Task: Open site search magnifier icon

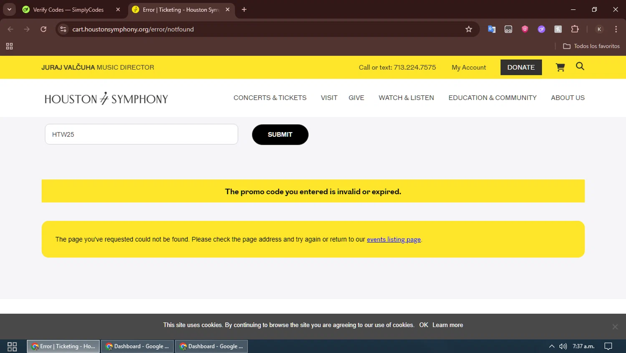Action: coord(580,66)
